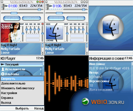
Task: Click the AMP slider knob in locked player
Action: click(67, 34)
